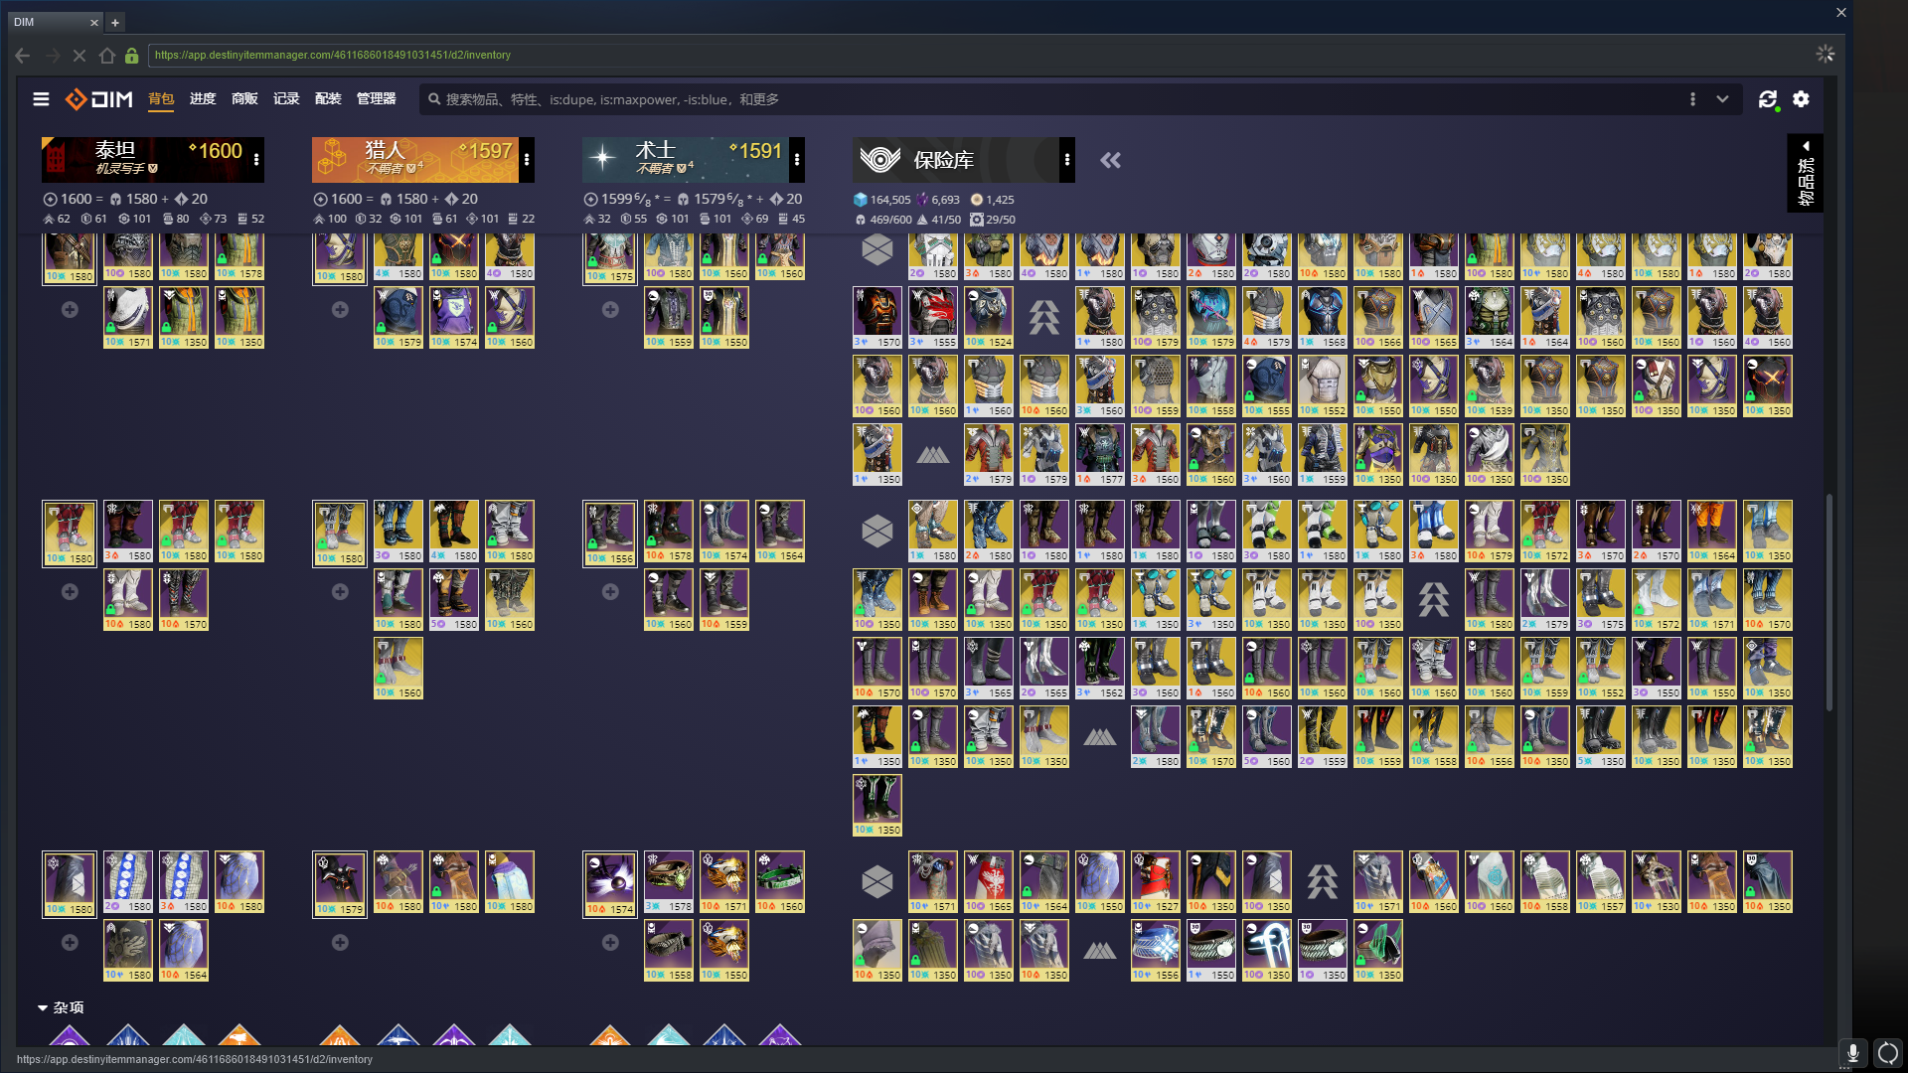
Task: Pull leg armor to Titan via plus icon
Action: [x=70, y=592]
